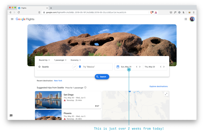Open Explore destinations link
Image resolution: width=204 pixels, height=131 pixels.
(x=159, y=86)
